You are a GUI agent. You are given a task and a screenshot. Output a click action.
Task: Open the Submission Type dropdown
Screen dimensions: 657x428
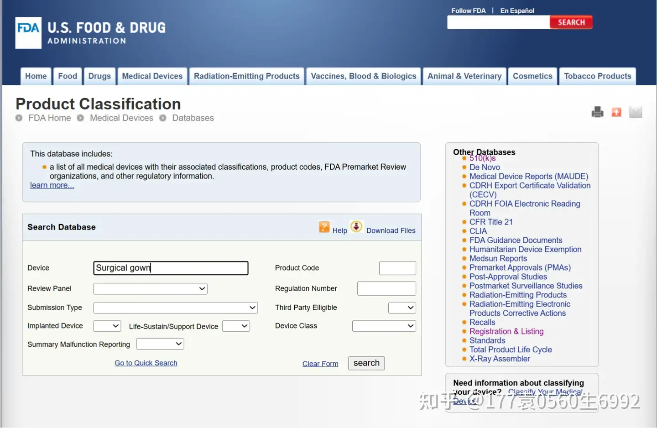click(176, 308)
